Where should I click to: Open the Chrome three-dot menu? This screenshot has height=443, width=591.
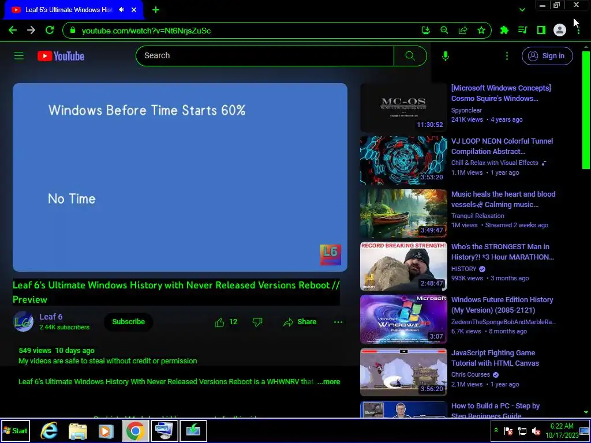point(578,30)
